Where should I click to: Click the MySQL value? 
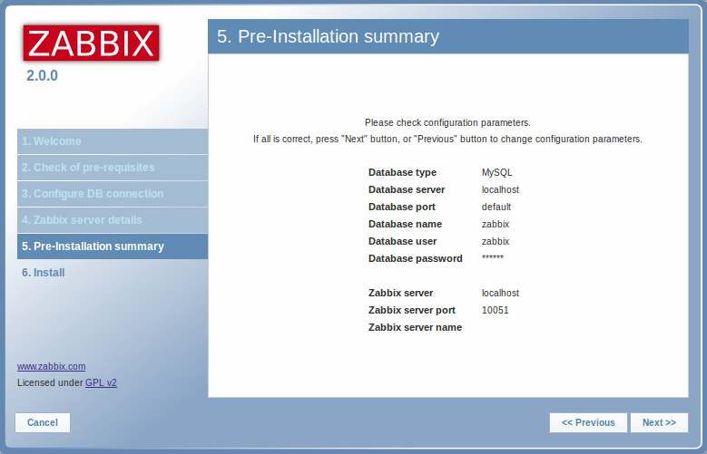496,172
